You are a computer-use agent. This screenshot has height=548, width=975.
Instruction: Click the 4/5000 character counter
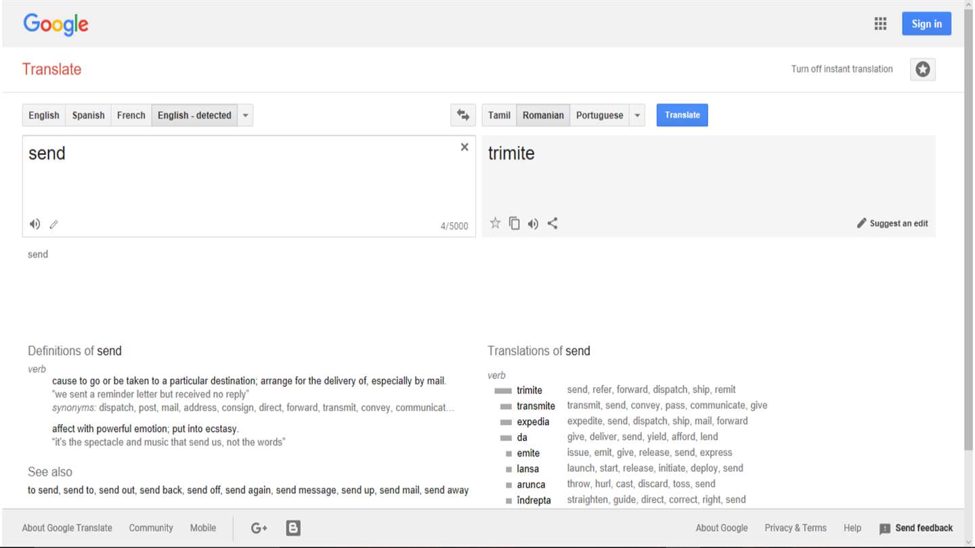pyautogui.click(x=454, y=226)
